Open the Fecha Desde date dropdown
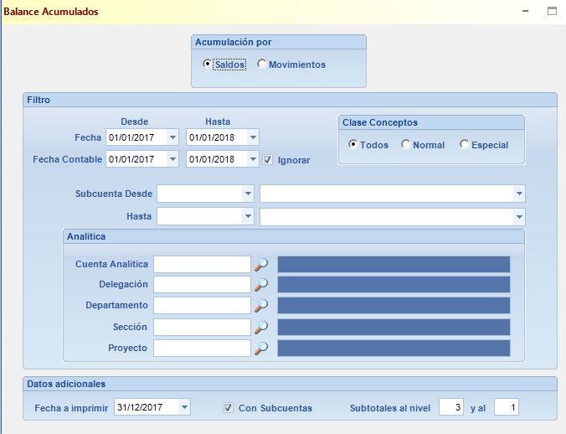566x434 pixels. (x=172, y=137)
